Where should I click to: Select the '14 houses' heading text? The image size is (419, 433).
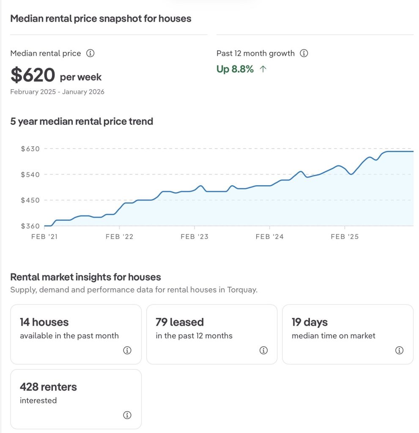[x=44, y=322]
